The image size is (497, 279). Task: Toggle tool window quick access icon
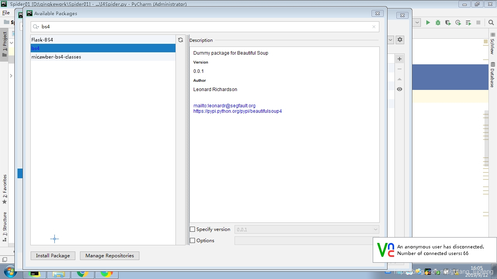click(5, 260)
